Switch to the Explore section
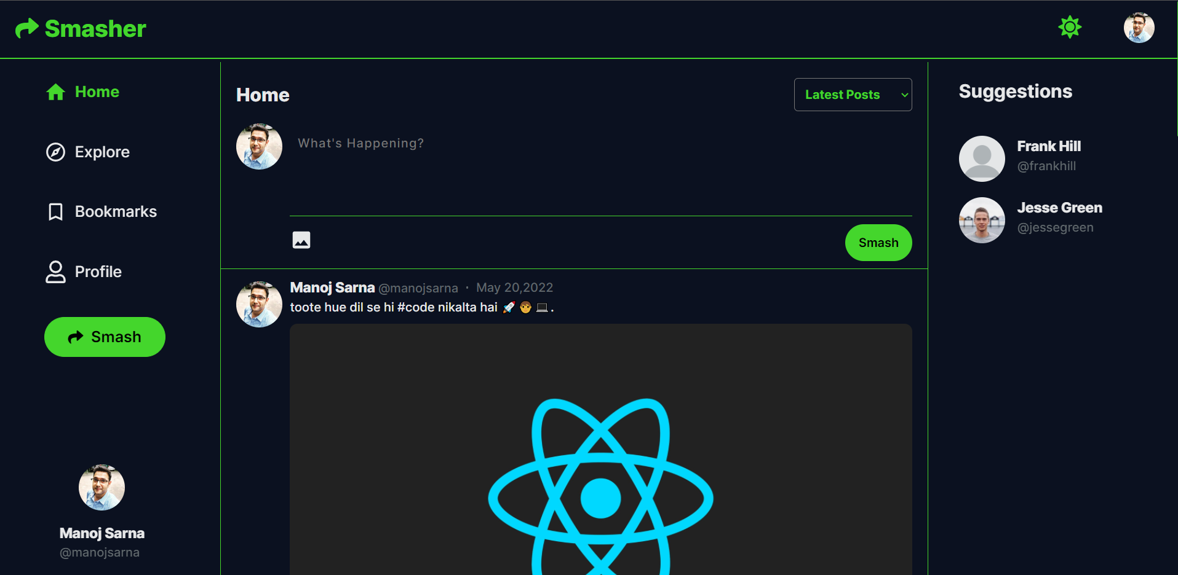1178x575 pixels. pyautogui.click(x=102, y=152)
